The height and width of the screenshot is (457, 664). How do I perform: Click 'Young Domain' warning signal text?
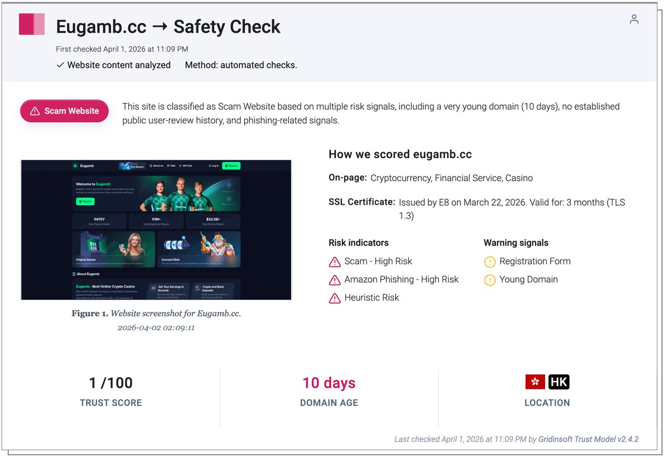pos(528,279)
